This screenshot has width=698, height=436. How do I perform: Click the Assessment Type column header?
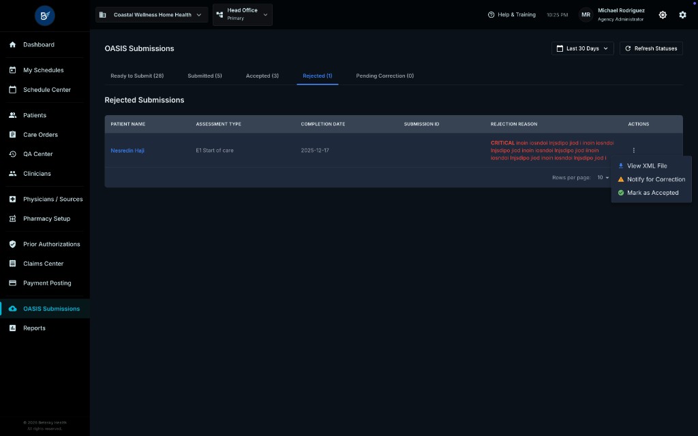219,124
